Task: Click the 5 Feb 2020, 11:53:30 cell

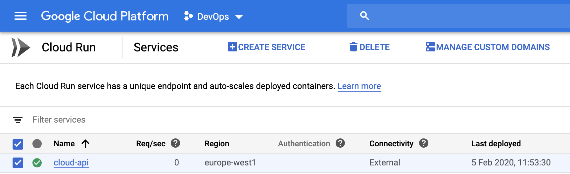Action: [511, 162]
